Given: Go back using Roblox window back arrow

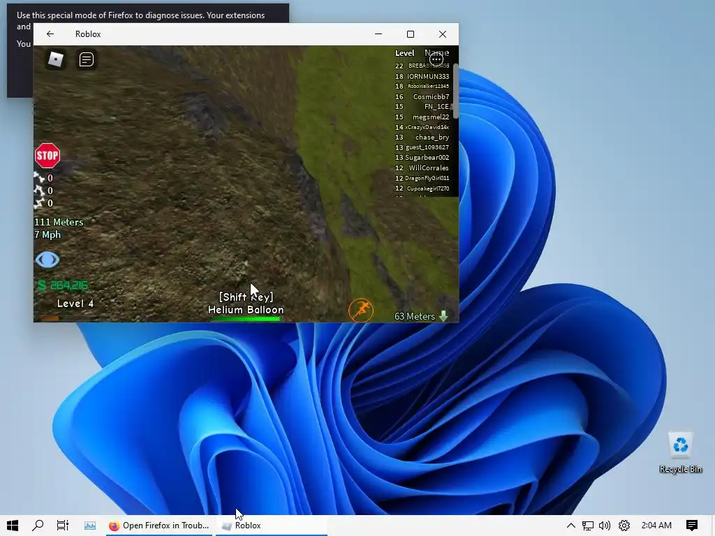Looking at the screenshot, I should pyautogui.click(x=50, y=34).
